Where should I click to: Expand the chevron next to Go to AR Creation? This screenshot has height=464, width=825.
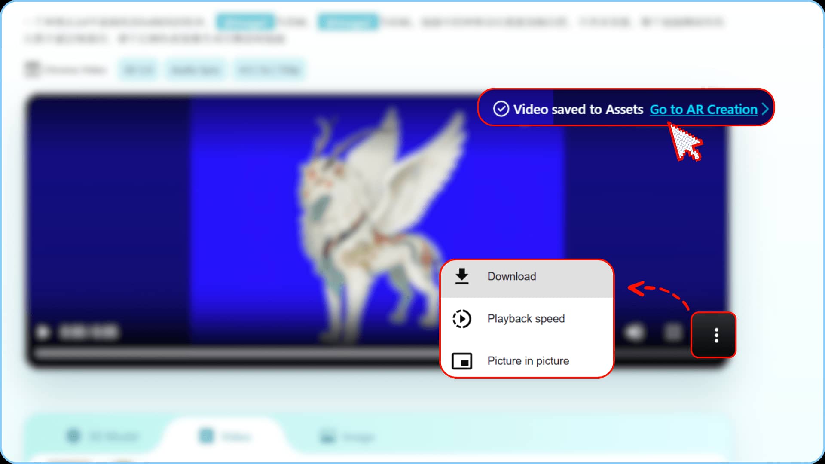766,110
